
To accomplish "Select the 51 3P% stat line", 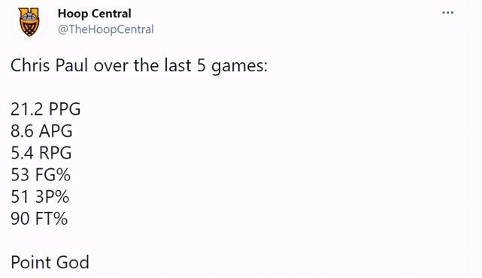I will [x=40, y=197].
